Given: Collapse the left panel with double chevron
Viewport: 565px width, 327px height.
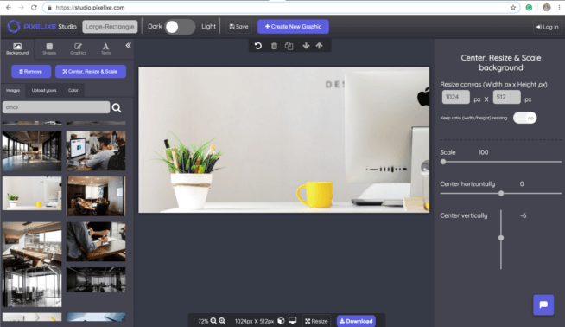Looking at the screenshot, I should pos(128,46).
